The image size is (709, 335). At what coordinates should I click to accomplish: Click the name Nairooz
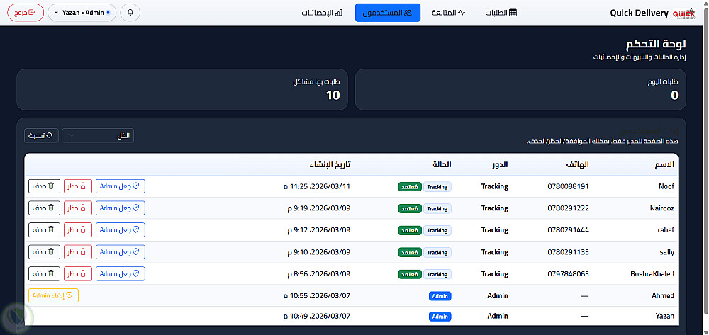[x=662, y=208]
